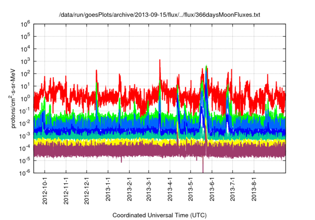The width and height of the screenshot is (315, 220).
Task: Click the 10^-6 y-axis tick label
Action: click(25, 172)
